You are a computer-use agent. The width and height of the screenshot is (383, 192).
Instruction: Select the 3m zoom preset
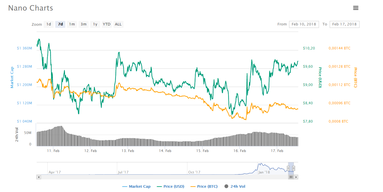click(x=83, y=24)
